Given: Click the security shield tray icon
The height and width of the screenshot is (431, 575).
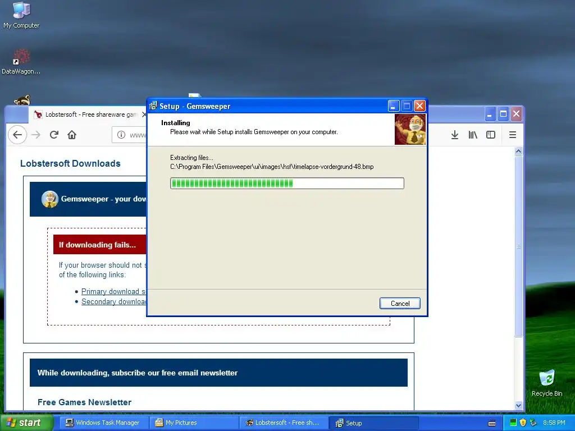Looking at the screenshot, I should [523, 423].
